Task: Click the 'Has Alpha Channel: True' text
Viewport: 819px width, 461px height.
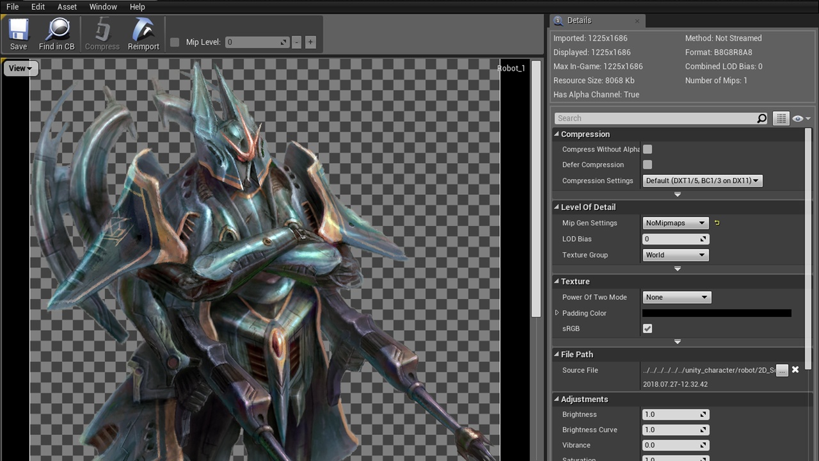Action: (596, 95)
